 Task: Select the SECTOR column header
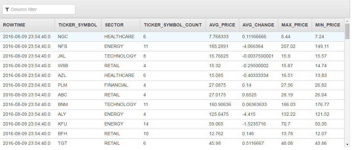[114, 25]
